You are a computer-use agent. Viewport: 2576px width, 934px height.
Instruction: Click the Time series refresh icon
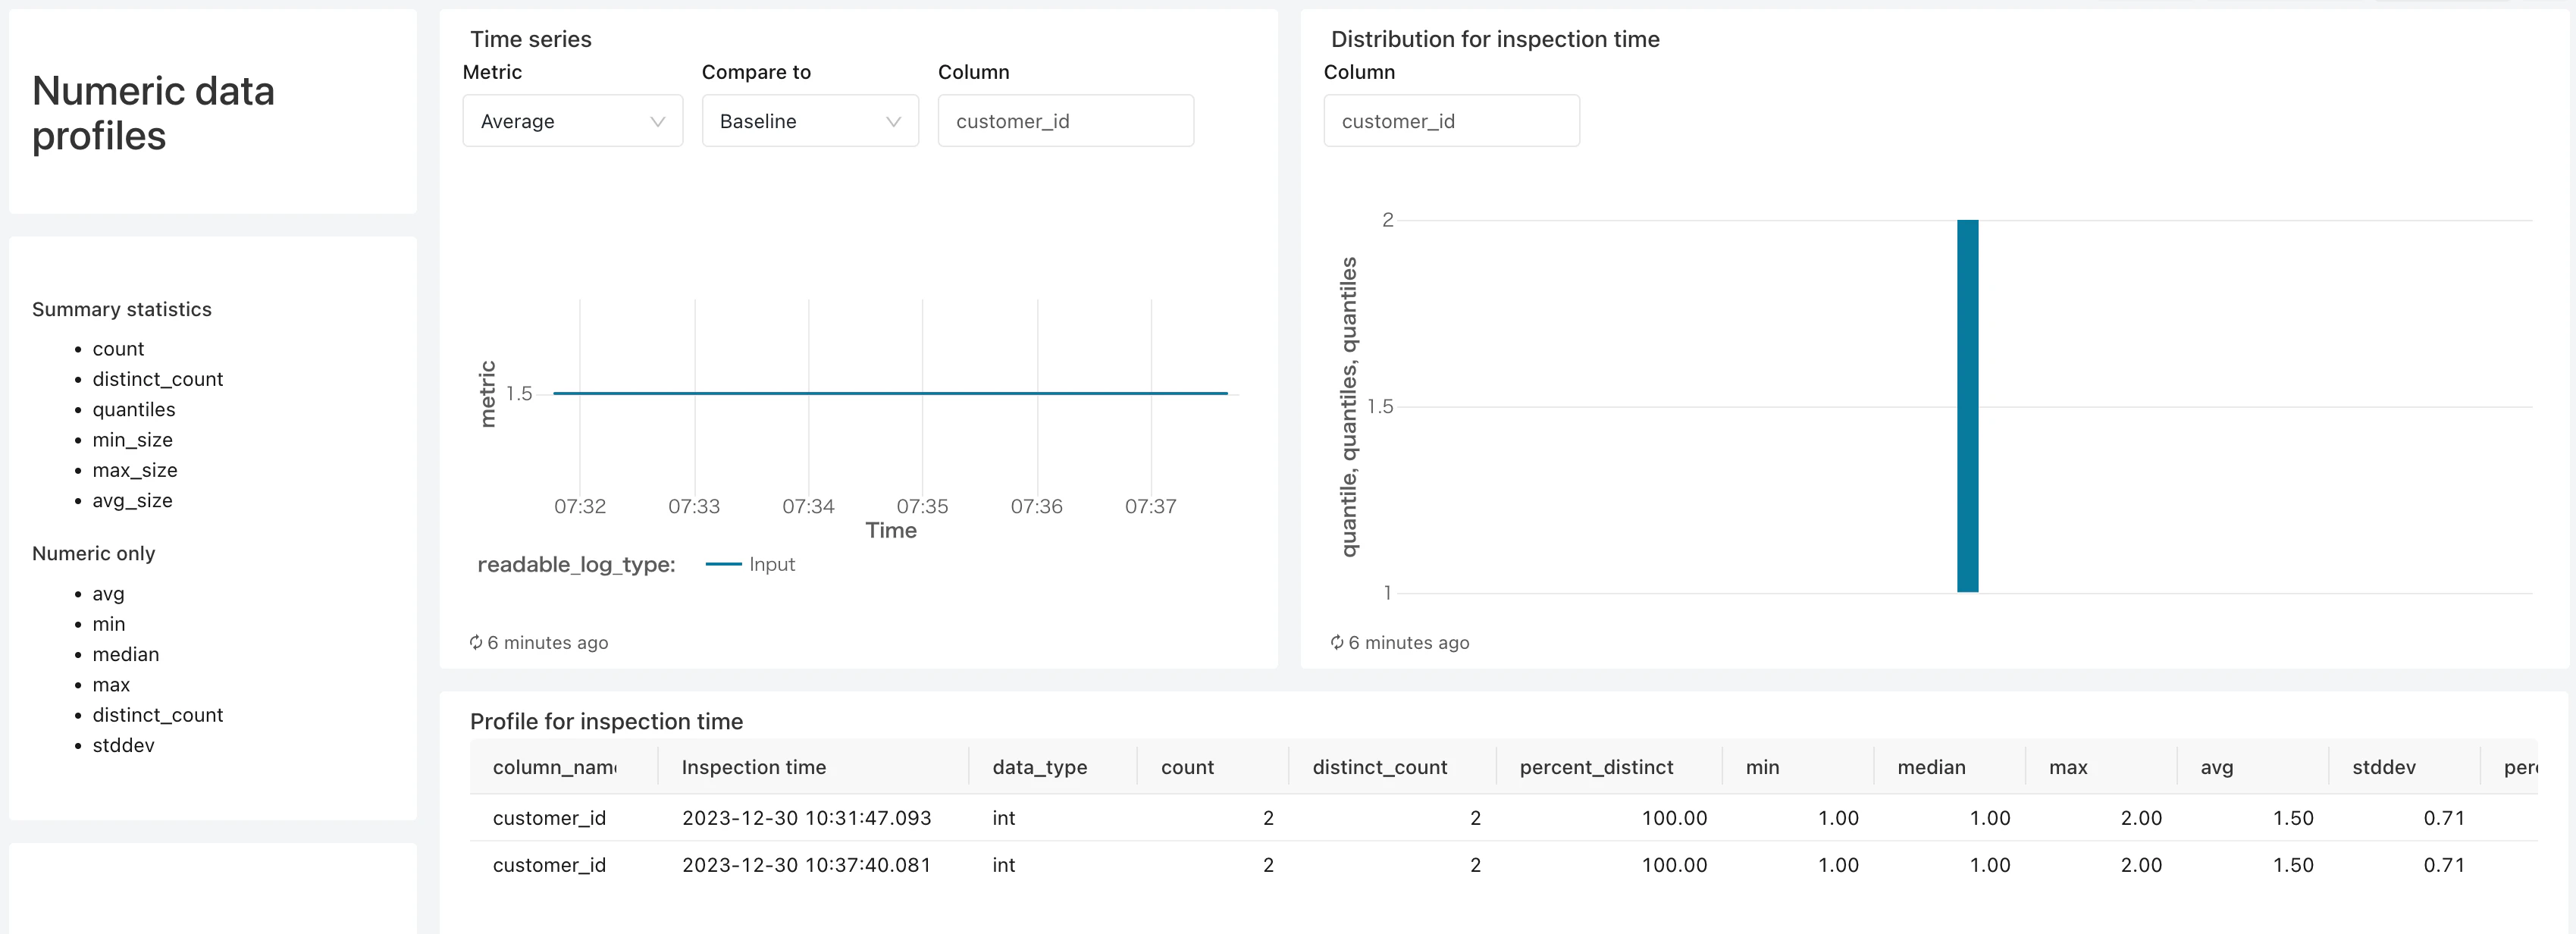coord(476,642)
